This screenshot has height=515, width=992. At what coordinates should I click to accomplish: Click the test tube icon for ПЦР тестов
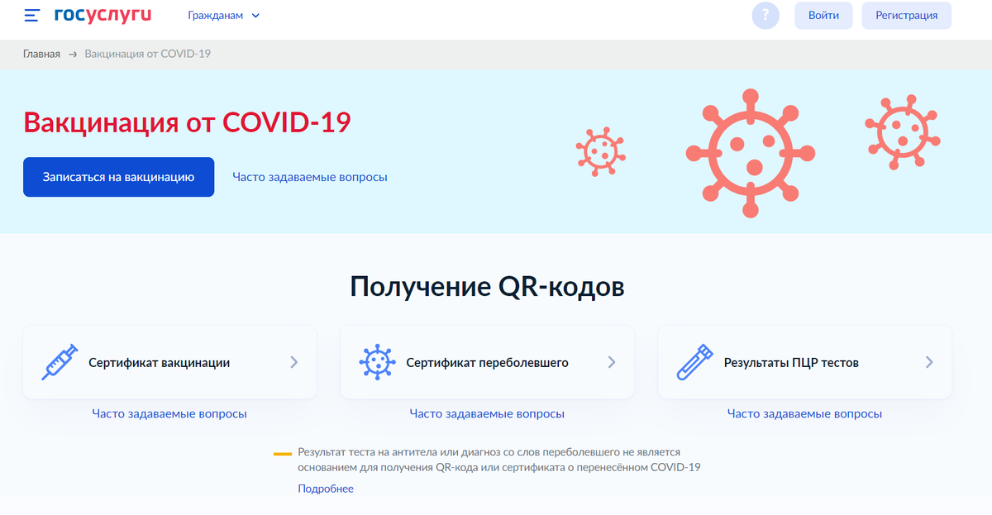click(x=695, y=362)
